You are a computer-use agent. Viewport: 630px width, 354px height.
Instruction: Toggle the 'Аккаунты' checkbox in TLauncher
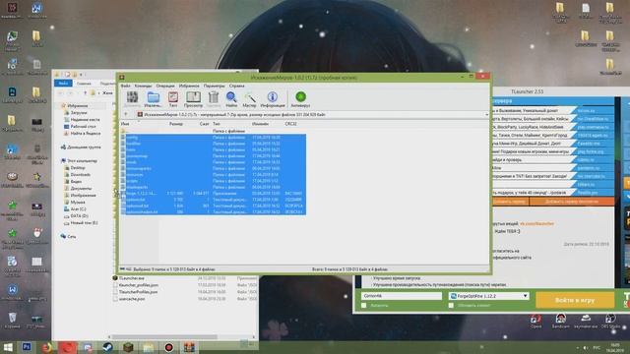click(x=364, y=306)
